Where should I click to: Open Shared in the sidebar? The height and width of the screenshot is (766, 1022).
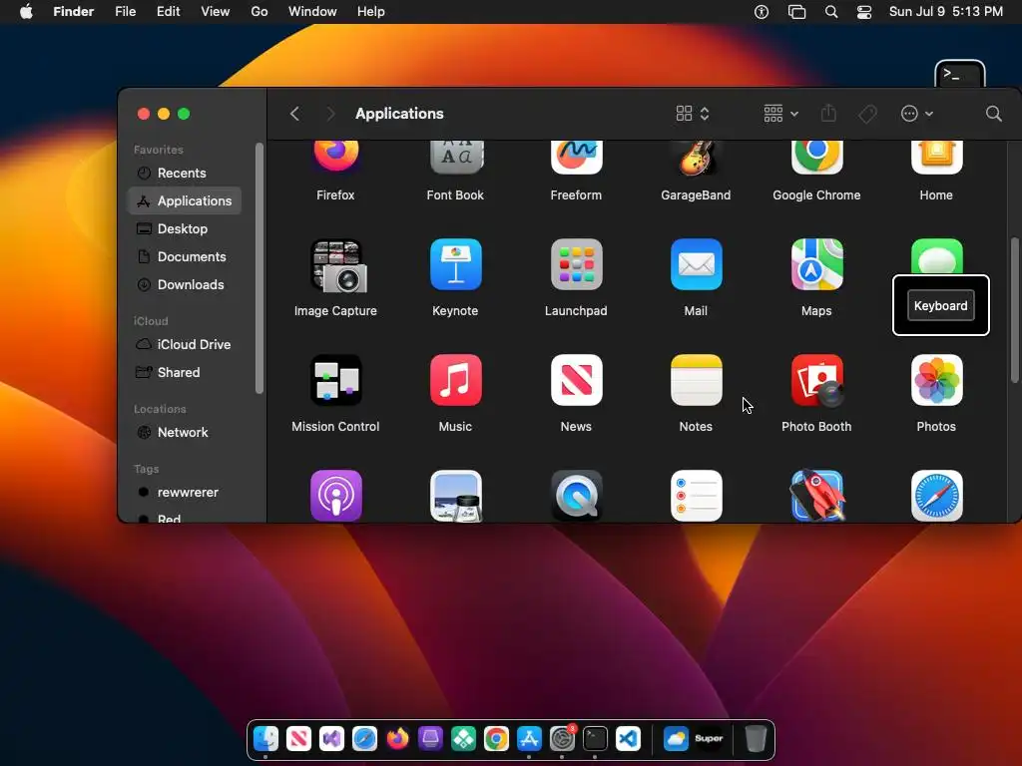pyautogui.click(x=185, y=373)
